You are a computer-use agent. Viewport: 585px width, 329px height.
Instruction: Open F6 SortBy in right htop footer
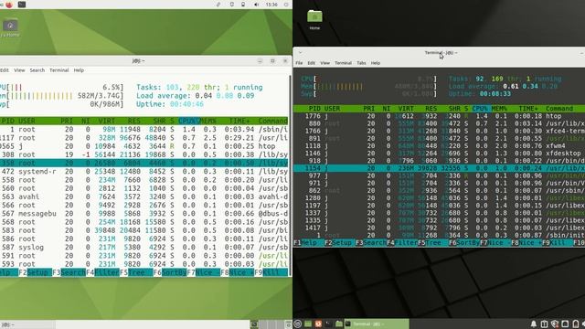[464, 243]
